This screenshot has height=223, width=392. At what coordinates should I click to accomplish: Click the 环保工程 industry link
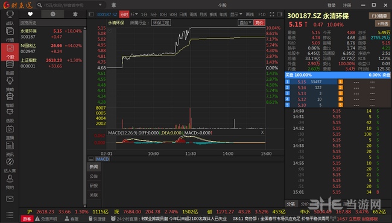tap(161, 23)
